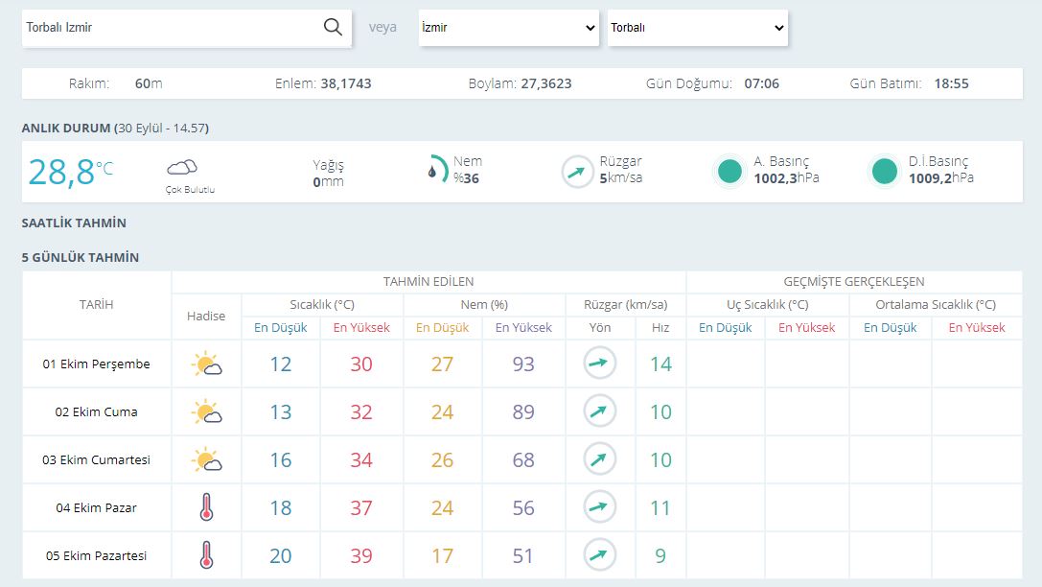The height and width of the screenshot is (587, 1042).
Task: Click the Ortalama Sıcaklık (°C) column header
Action: 936,304
